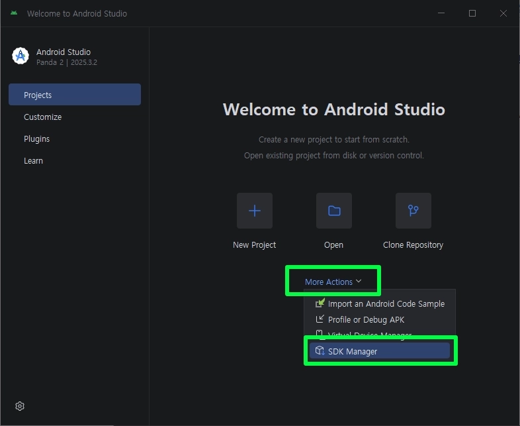Minimize the Welcome window
Viewport: 520px width, 426px height.
[x=441, y=13]
